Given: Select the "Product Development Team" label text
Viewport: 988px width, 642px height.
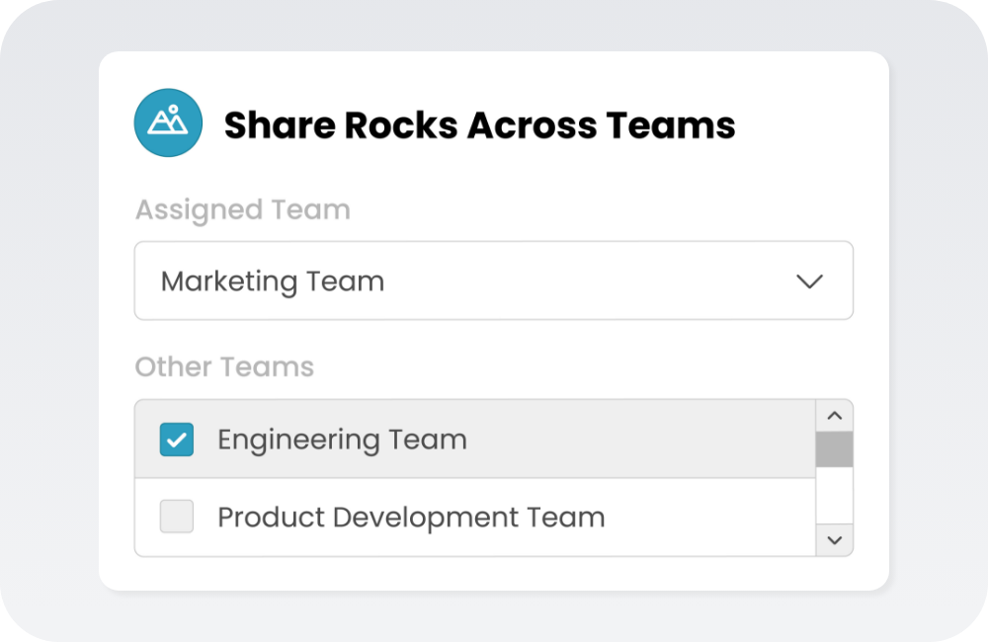Looking at the screenshot, I should tap(411, 517).
